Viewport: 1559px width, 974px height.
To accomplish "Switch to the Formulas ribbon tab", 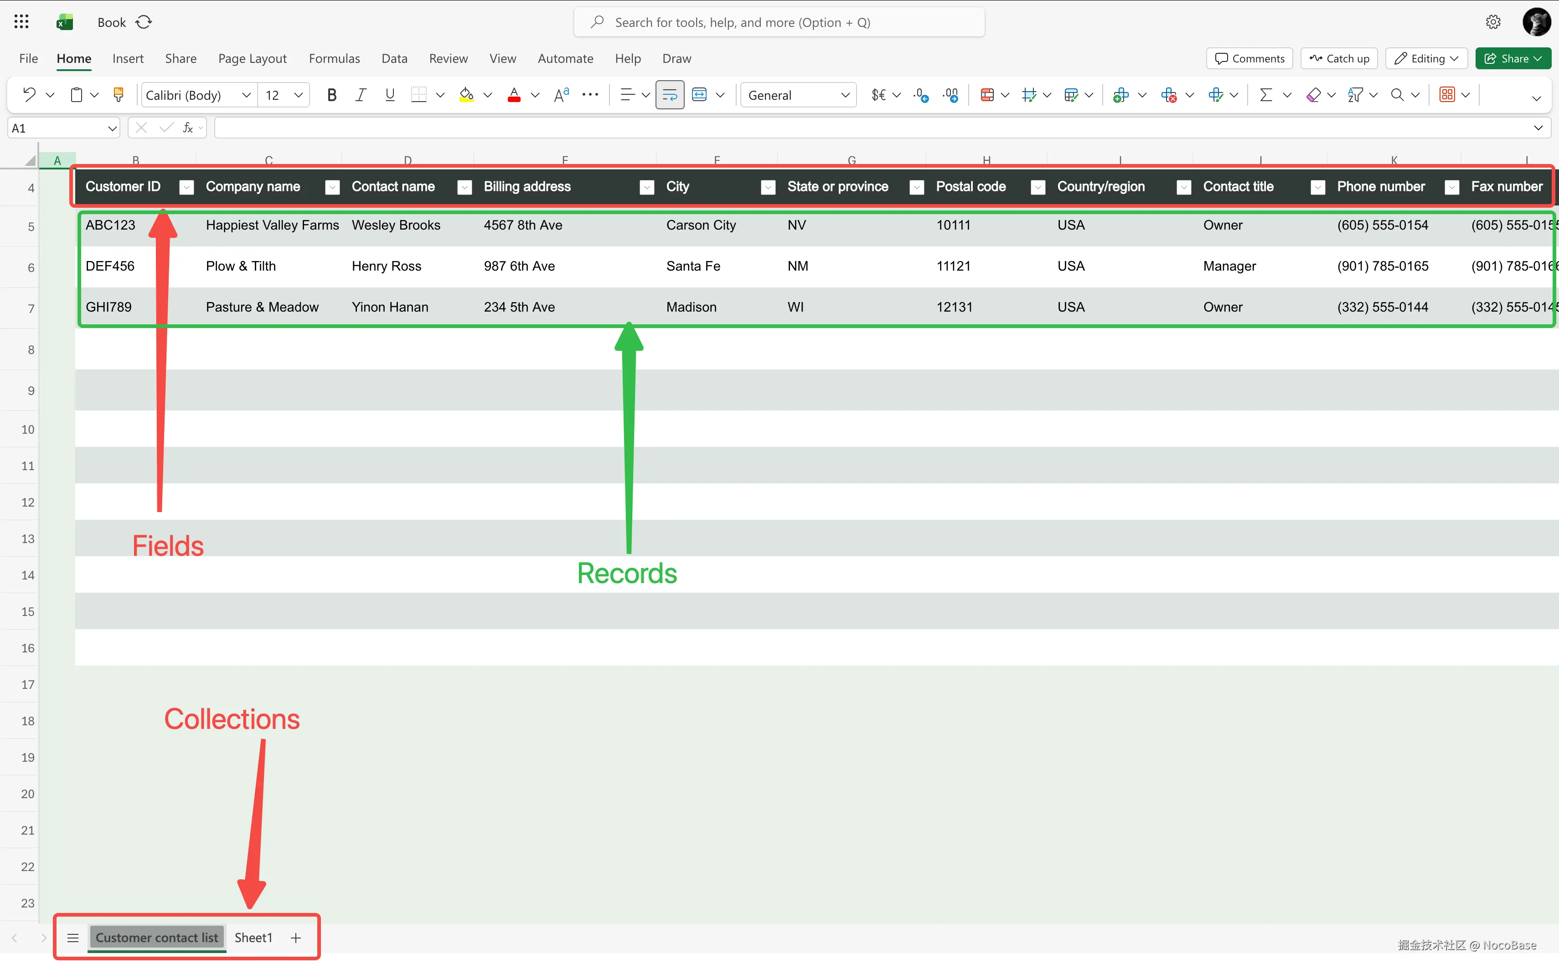I will [334, 58].
